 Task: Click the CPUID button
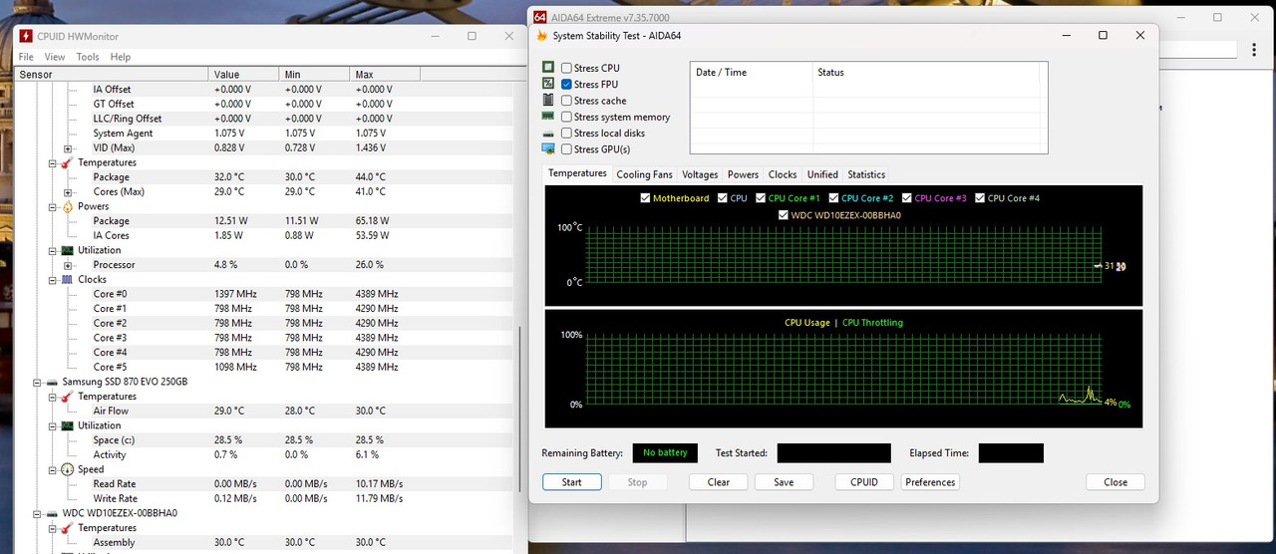(864, 482)
